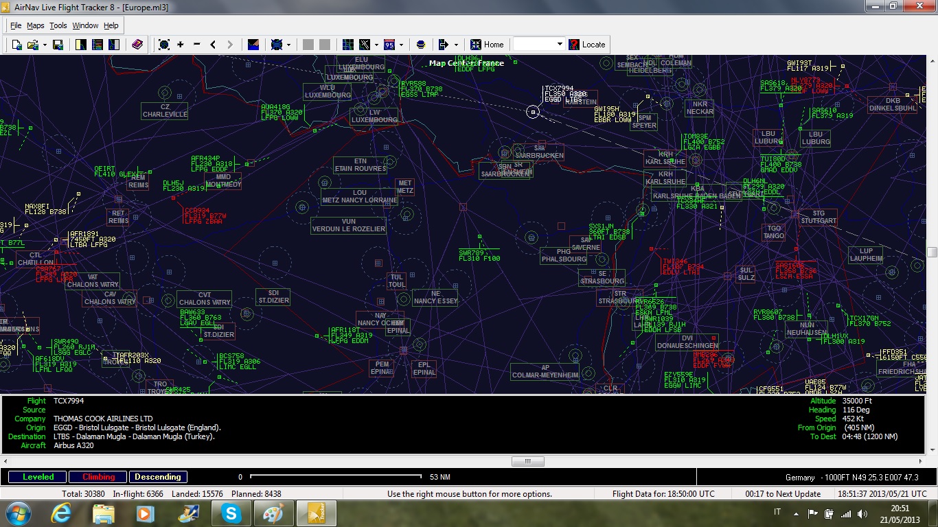Zoom out with the minus icon
938x527 pixels.
197,45
